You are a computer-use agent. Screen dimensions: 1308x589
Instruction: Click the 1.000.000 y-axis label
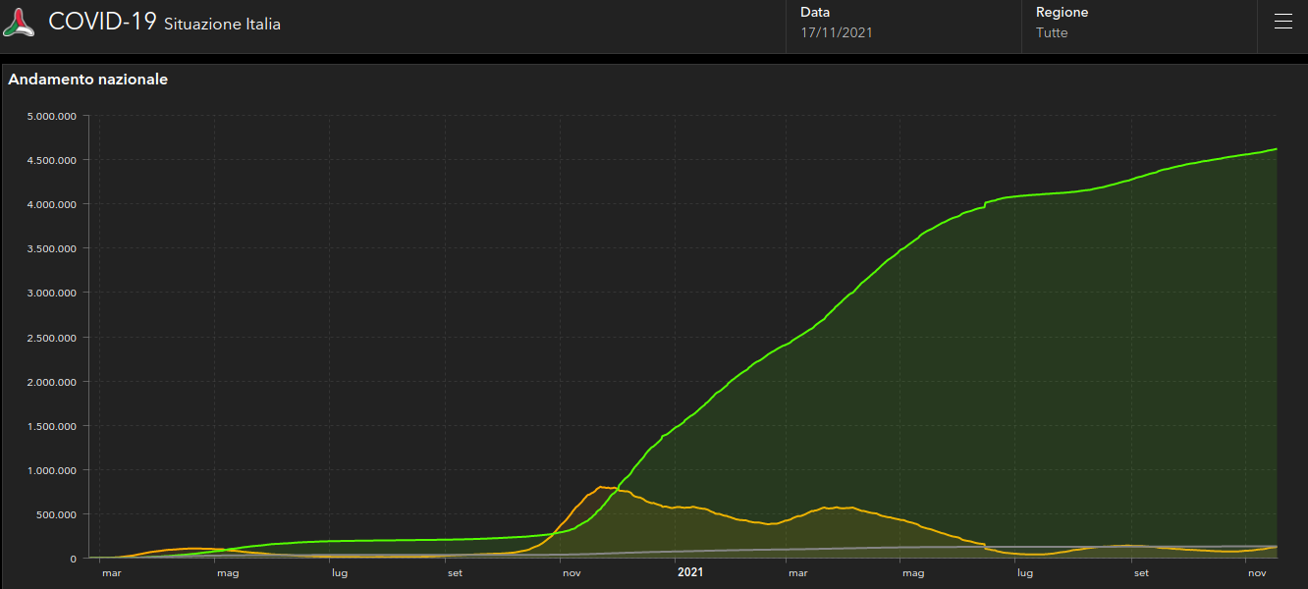pos(53,470)
